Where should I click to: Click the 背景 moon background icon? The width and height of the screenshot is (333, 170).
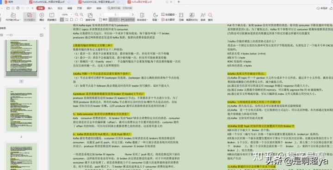155,15
